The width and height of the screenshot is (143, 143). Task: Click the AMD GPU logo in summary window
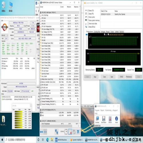(38, 27)
